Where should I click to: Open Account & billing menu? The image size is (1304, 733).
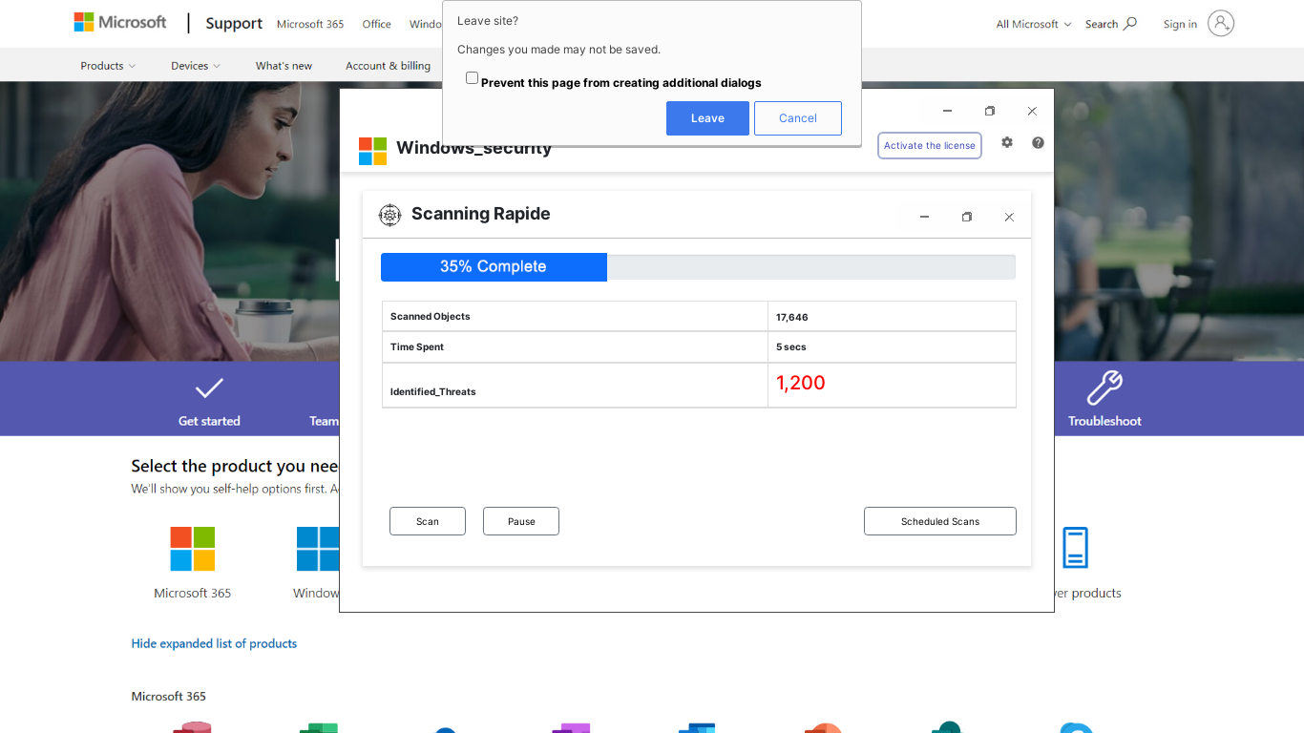tap(388, 66)
